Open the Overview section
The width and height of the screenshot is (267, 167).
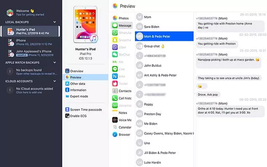pos(85,71)
